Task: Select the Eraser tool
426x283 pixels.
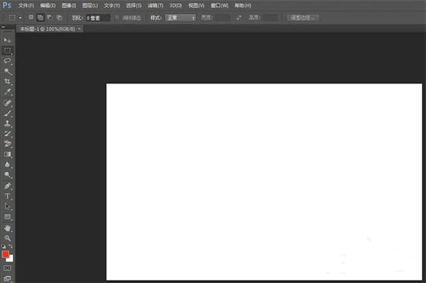Action: coord(7,144)
